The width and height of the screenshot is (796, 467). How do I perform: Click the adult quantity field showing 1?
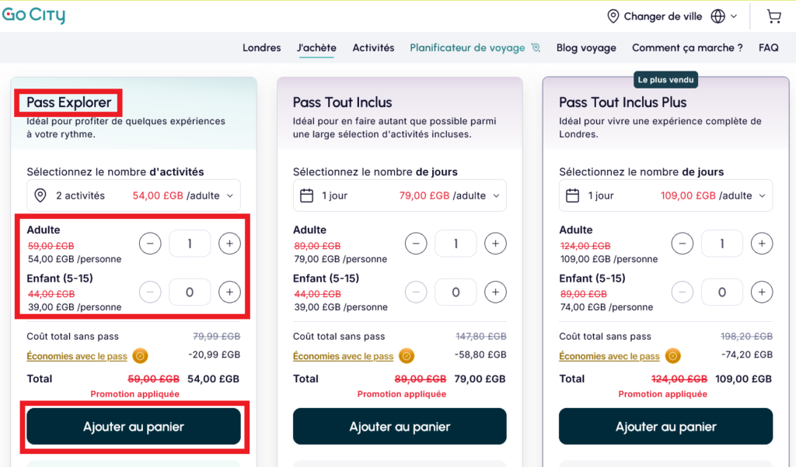(190, 244)
